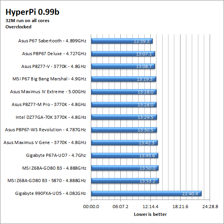Click the 13:08.7 data value
This screenshot has width=224, height=224.
point(144,66)
